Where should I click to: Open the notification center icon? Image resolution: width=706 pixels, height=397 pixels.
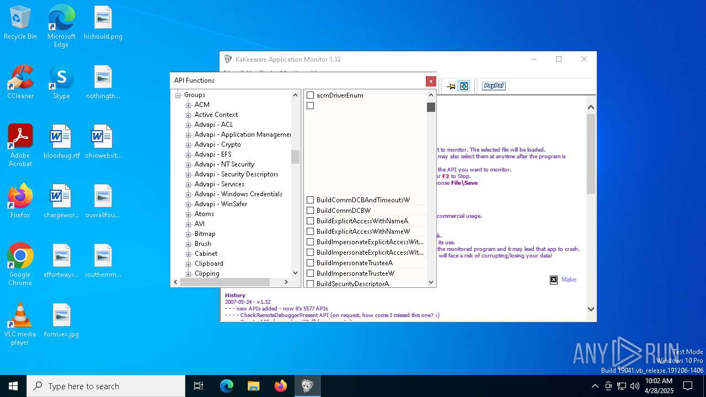pyautogui.click(x=688, y=386)
